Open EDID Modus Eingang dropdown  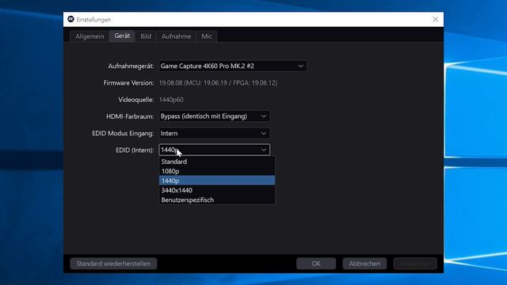[214, 133]
